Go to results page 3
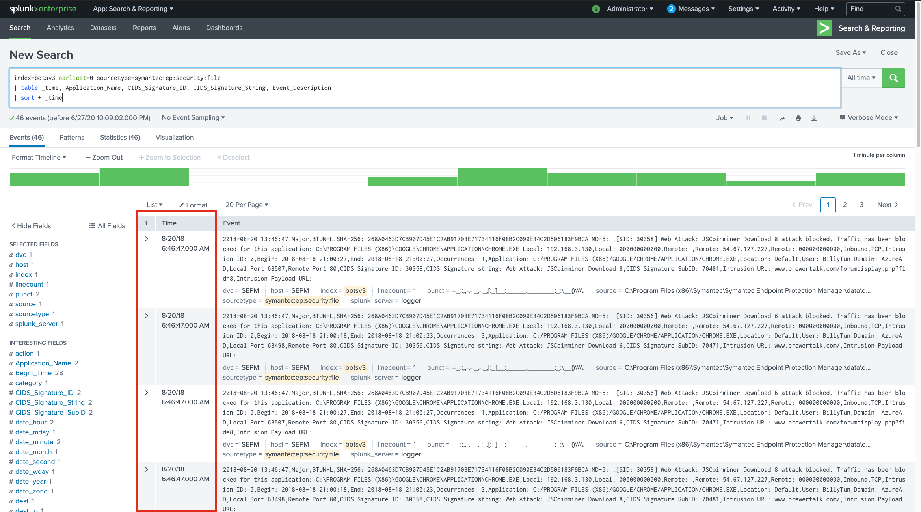The image size is (921, 512). (x=861, y=205)
